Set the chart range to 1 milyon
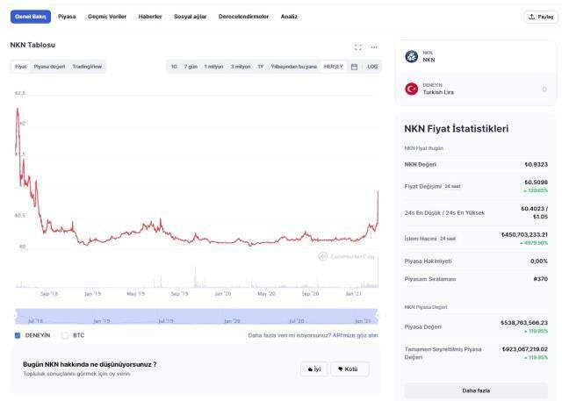 tap(213, 67)
